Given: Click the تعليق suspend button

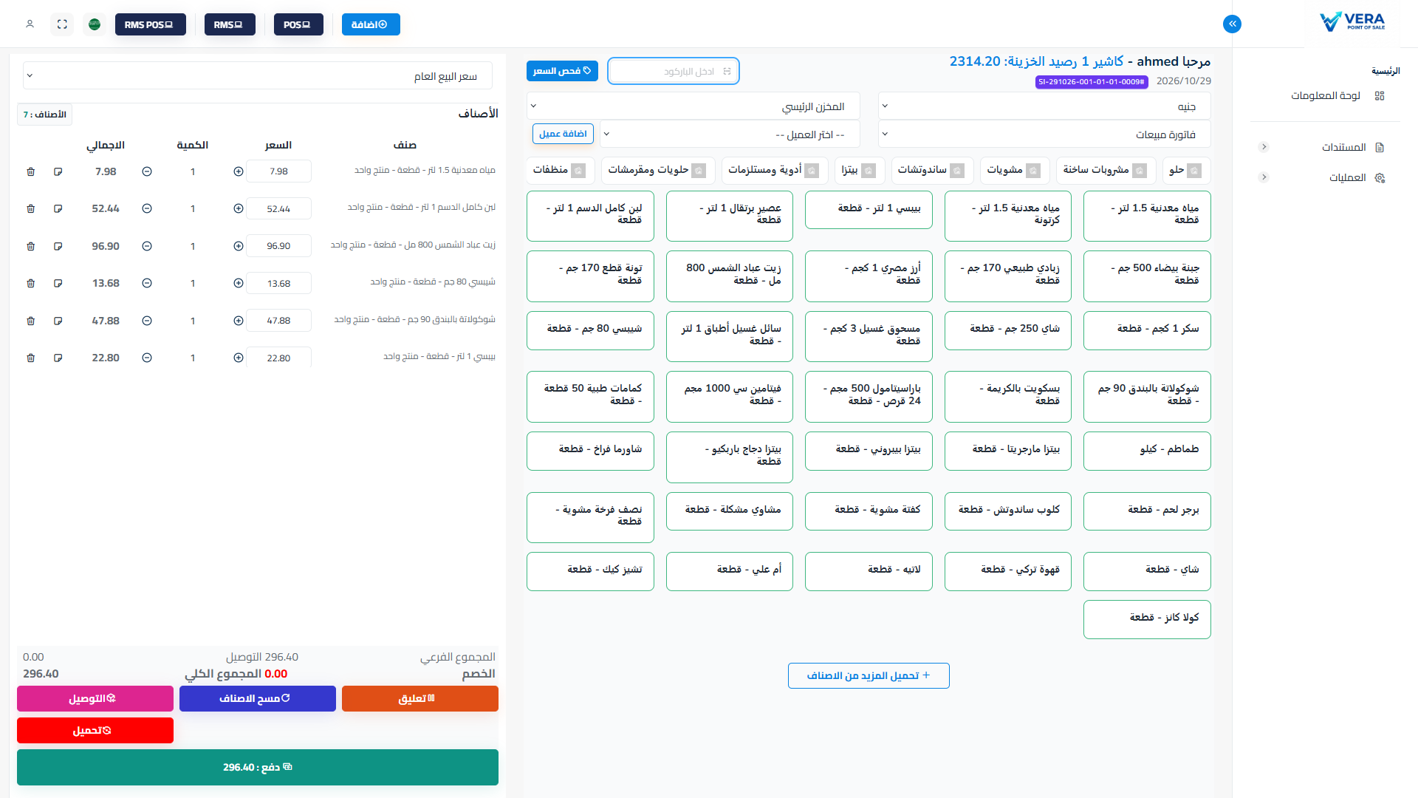Looking at the screenshot, I should click(419, 699).
